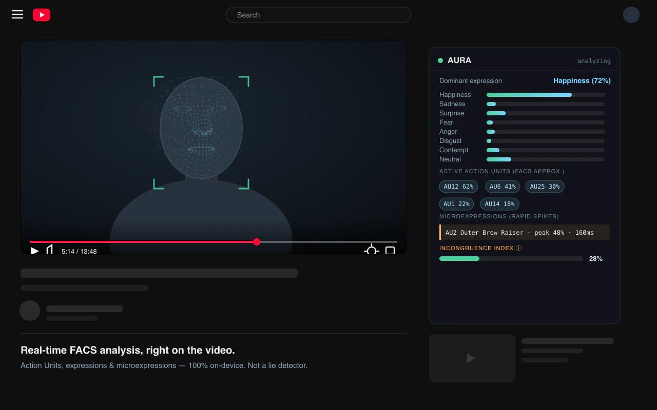Click the Incongruence Index bar
The height and width of the screenshot is (410, 657).
(511, 259)
